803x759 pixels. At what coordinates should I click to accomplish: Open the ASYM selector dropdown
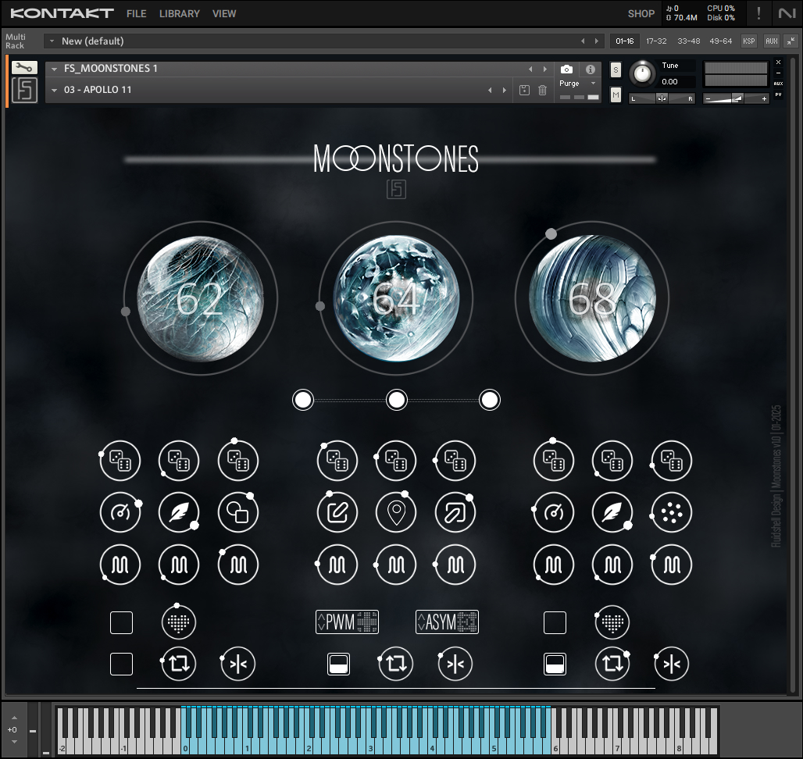(x=447, y=622)
